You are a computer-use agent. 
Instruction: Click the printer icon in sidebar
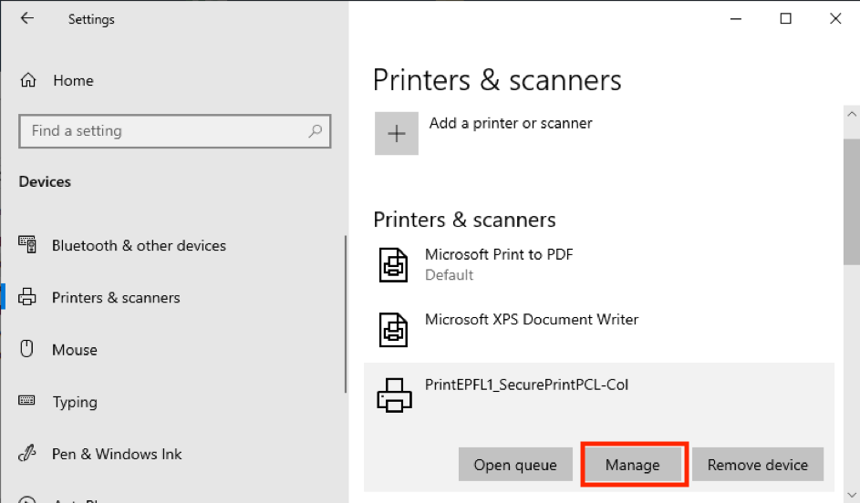coord(26,296)
